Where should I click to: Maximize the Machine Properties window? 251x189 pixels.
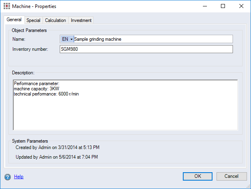coord(223,6)
